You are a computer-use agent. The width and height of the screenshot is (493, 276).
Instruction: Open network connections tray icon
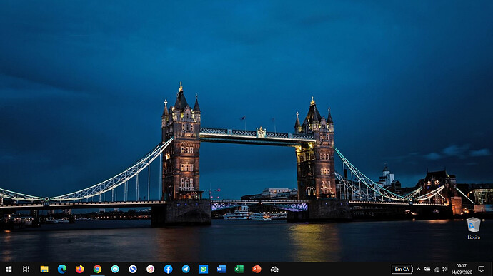coord(436,269)
